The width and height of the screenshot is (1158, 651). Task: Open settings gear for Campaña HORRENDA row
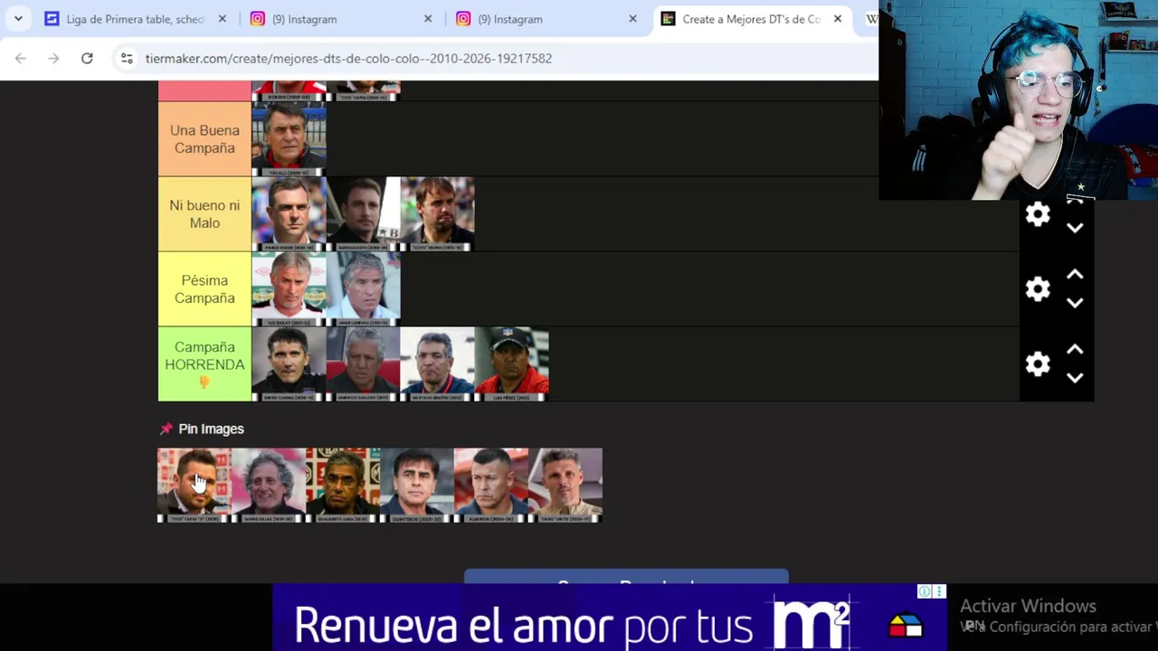tap(1038, 364)
